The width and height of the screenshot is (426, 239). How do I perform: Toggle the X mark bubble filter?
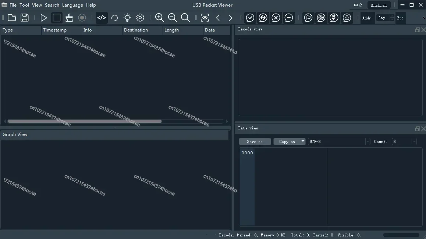[276, 18]
